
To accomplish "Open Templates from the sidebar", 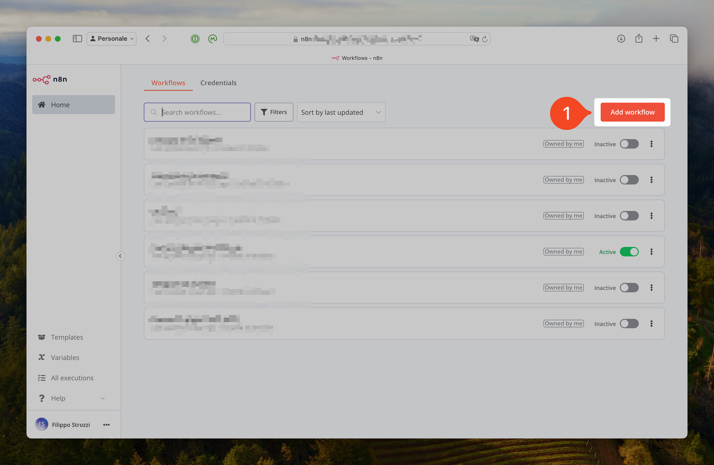I will pos(67,337).
